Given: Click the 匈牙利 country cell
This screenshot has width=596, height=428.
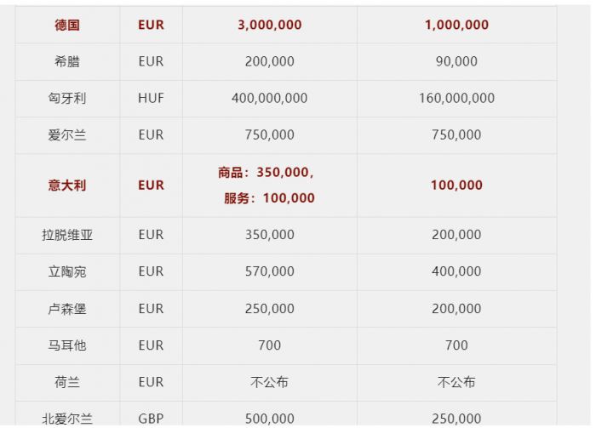Looking at the screenshot, I should point(67,98).
